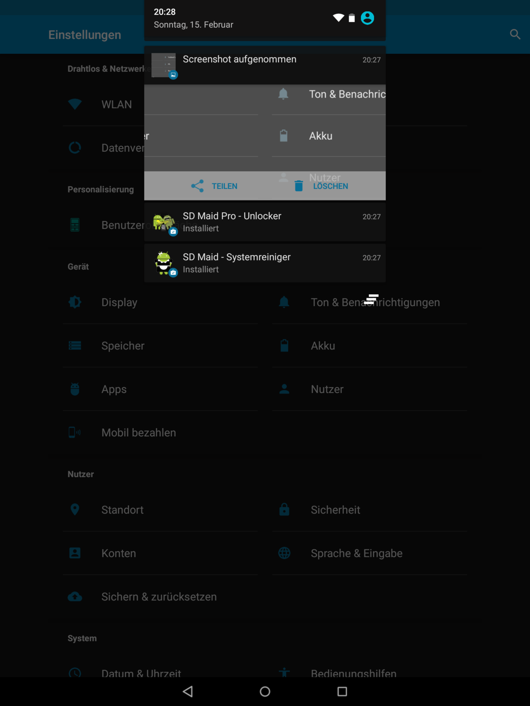Tap the battery status icon in header

click(352, 18)
